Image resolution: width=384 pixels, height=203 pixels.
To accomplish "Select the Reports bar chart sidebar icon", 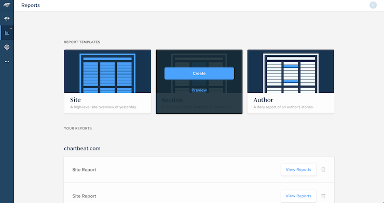I will point(7,33).
